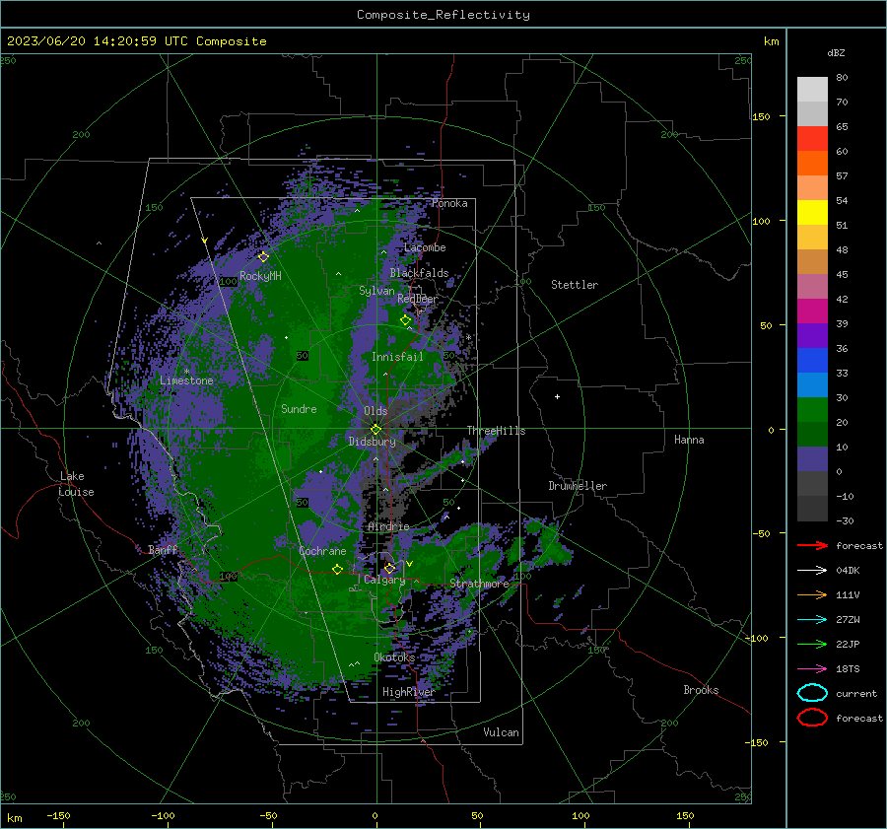
Task: Select yellow diamond marker below RedDeer
Action: [x=405, y=320]
